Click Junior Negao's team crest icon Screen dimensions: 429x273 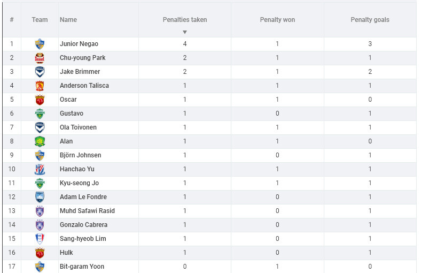(x=40, y=44)
